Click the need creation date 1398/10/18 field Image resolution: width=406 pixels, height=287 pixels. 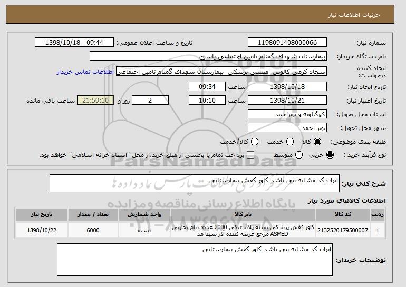287,86
